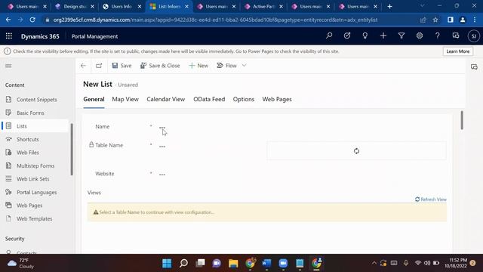This screenshot has height=272, width=483.
Task: Click the Windows Start button
Action: pos(167,263)
